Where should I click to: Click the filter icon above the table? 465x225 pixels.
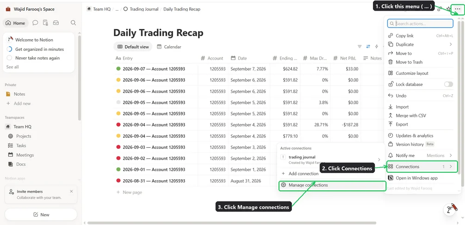coord(360,47)
